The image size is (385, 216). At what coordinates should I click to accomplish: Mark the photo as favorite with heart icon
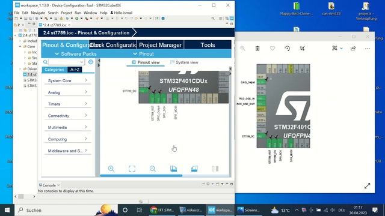point(273,49)
